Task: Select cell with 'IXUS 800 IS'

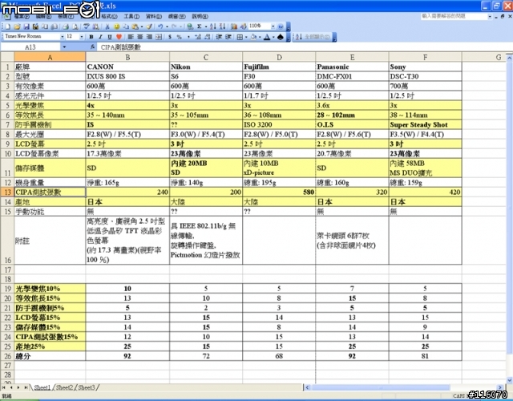Action: point(127,77)
